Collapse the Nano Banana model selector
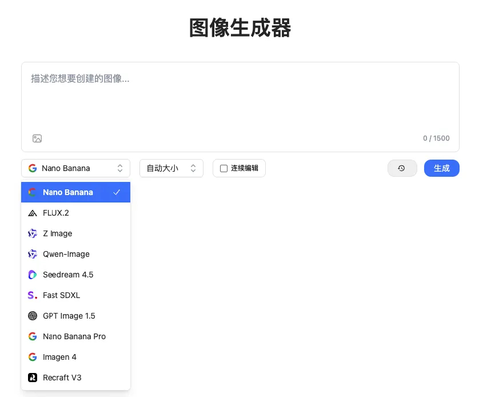This screenshot has width=487, height=397. point(75,168)
